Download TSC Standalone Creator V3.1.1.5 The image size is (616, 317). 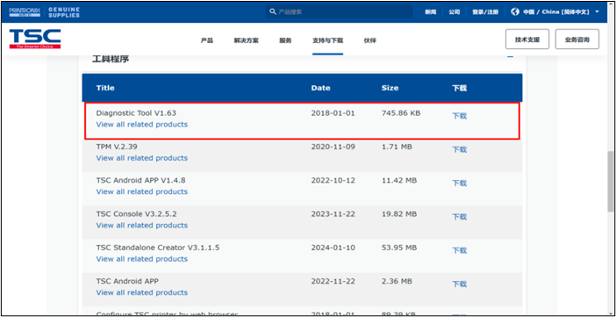click(459, 250)
